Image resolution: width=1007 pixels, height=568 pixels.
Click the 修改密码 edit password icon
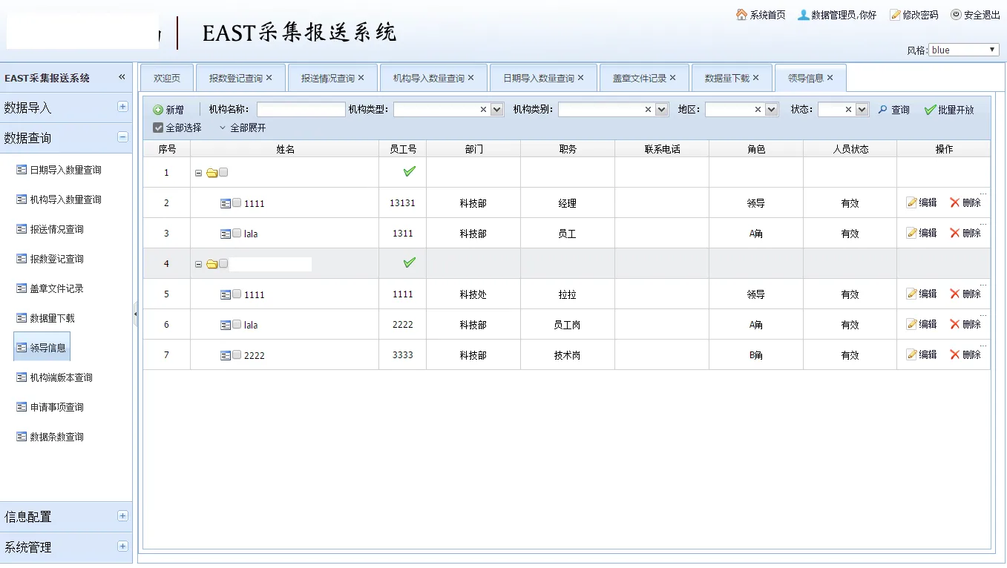pyautogui.click(x=895, y=15)
